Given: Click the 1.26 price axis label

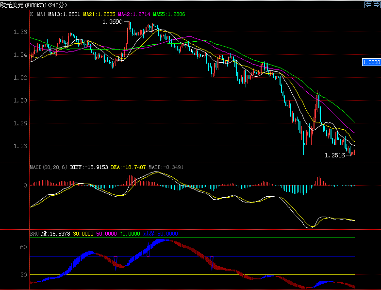Looking at the screenshot, I should pos(20,146).
